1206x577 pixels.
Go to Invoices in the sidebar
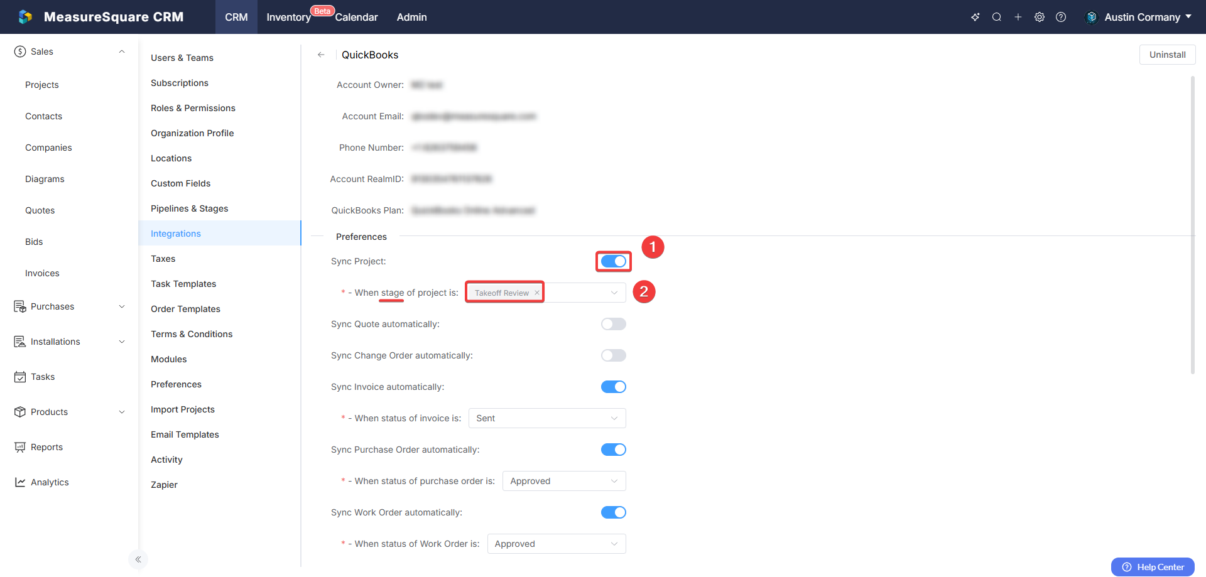pos(42,273)
